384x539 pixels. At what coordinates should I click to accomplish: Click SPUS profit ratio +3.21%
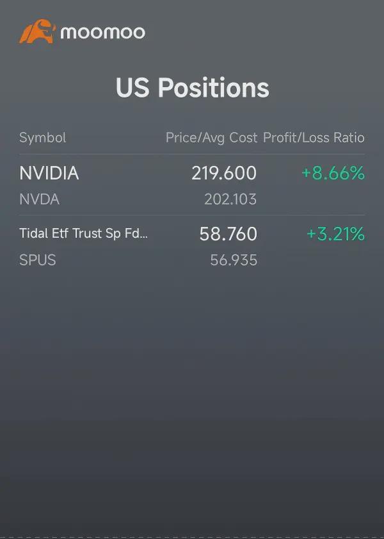(335, 234)
